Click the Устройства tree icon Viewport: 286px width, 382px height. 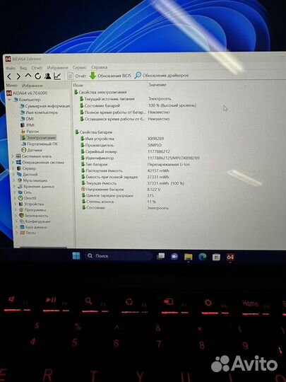[x=21, y=204]
